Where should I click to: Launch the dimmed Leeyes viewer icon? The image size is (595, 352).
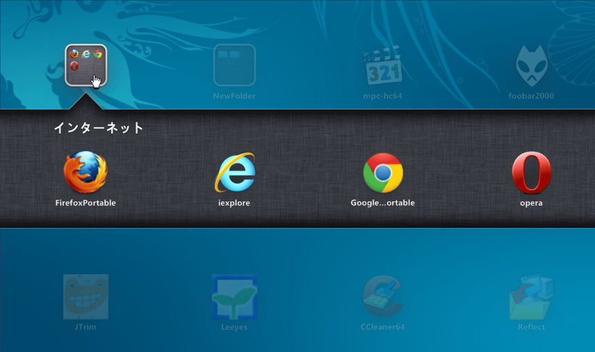(x=234, y=296)
